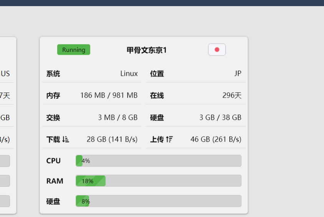
Task: Click the 系统 label
Action: pos(53,74)
